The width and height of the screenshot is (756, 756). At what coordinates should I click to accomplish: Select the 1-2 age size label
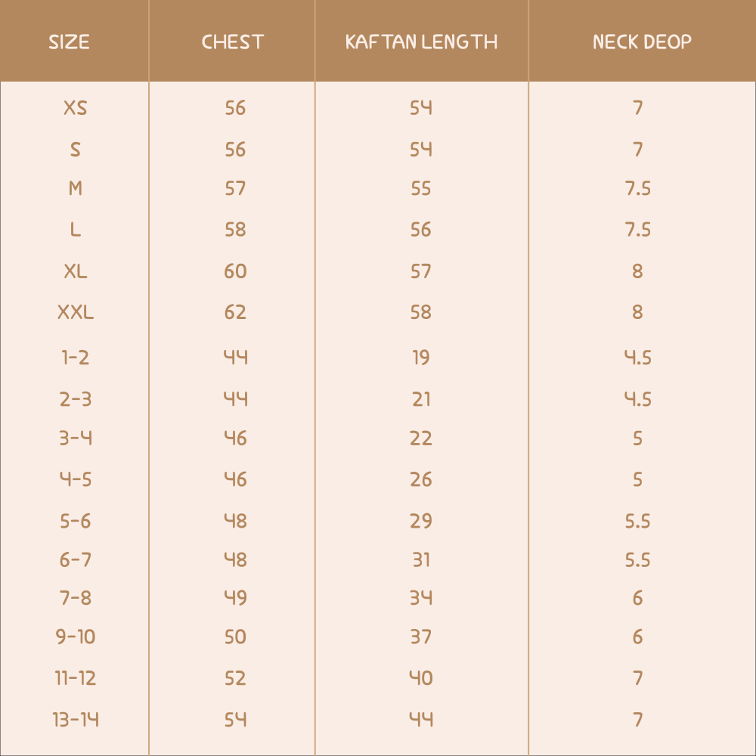coord(76,358)
